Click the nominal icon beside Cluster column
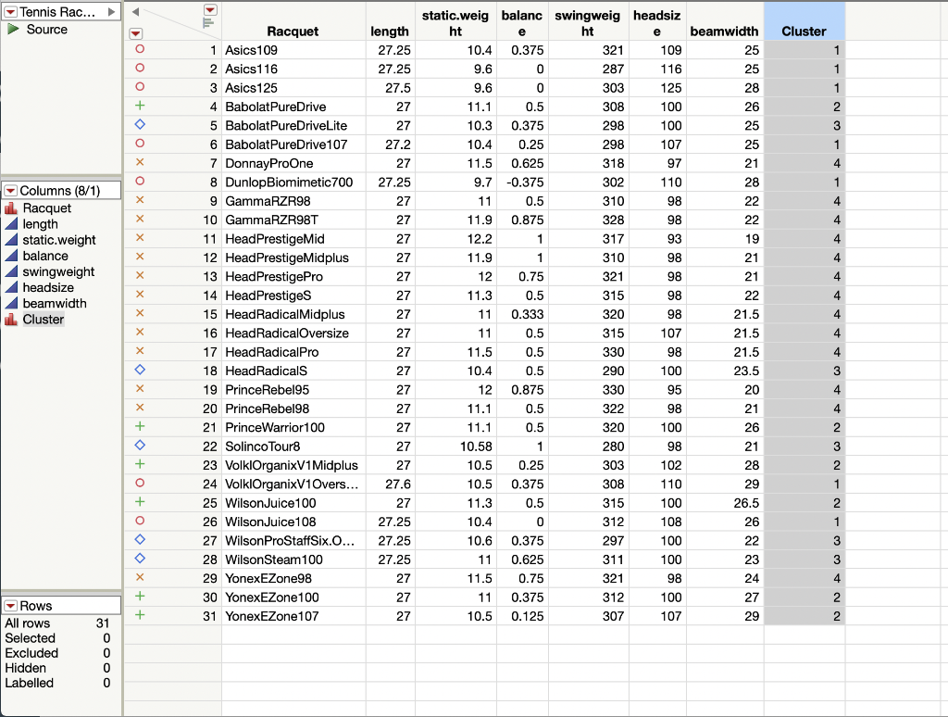948x717 pixels. click(11, 320)
